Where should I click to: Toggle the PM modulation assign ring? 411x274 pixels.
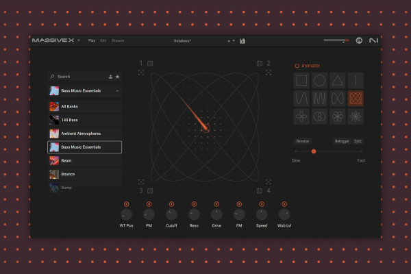click(x=149, y=204)
